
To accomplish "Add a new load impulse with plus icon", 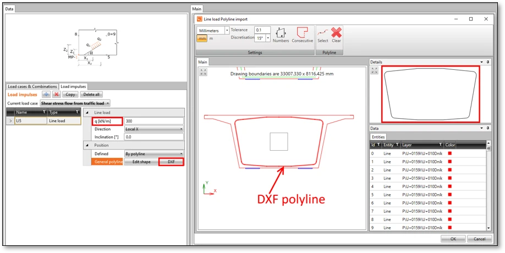I will click(x=46, y=95).
